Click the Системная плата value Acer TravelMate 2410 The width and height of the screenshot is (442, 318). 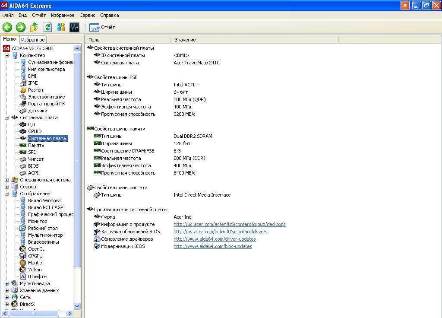point(196,63)
